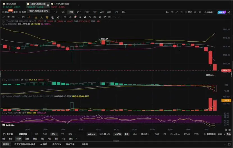Toggle the 持仓量 (OI) sub indicator
The width and height of the screenshot is (233, 148).
105,134
